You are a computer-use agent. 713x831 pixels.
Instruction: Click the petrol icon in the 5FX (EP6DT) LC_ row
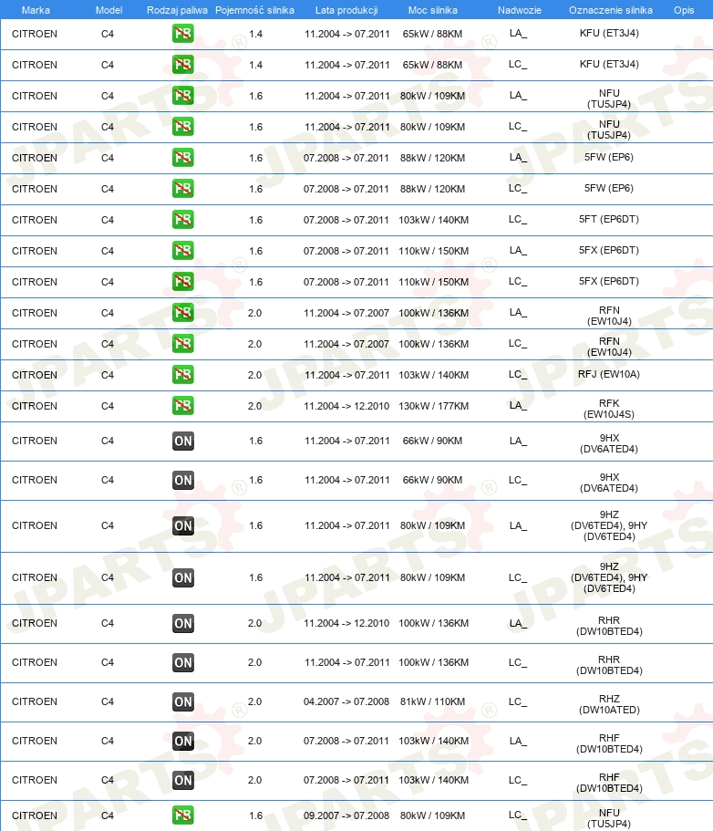pyautogui.click(x=182, y=282)
